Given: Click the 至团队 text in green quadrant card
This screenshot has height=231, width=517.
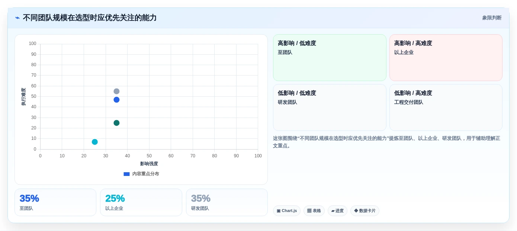Looking at the screenshot, I should (x=285, y=52).
